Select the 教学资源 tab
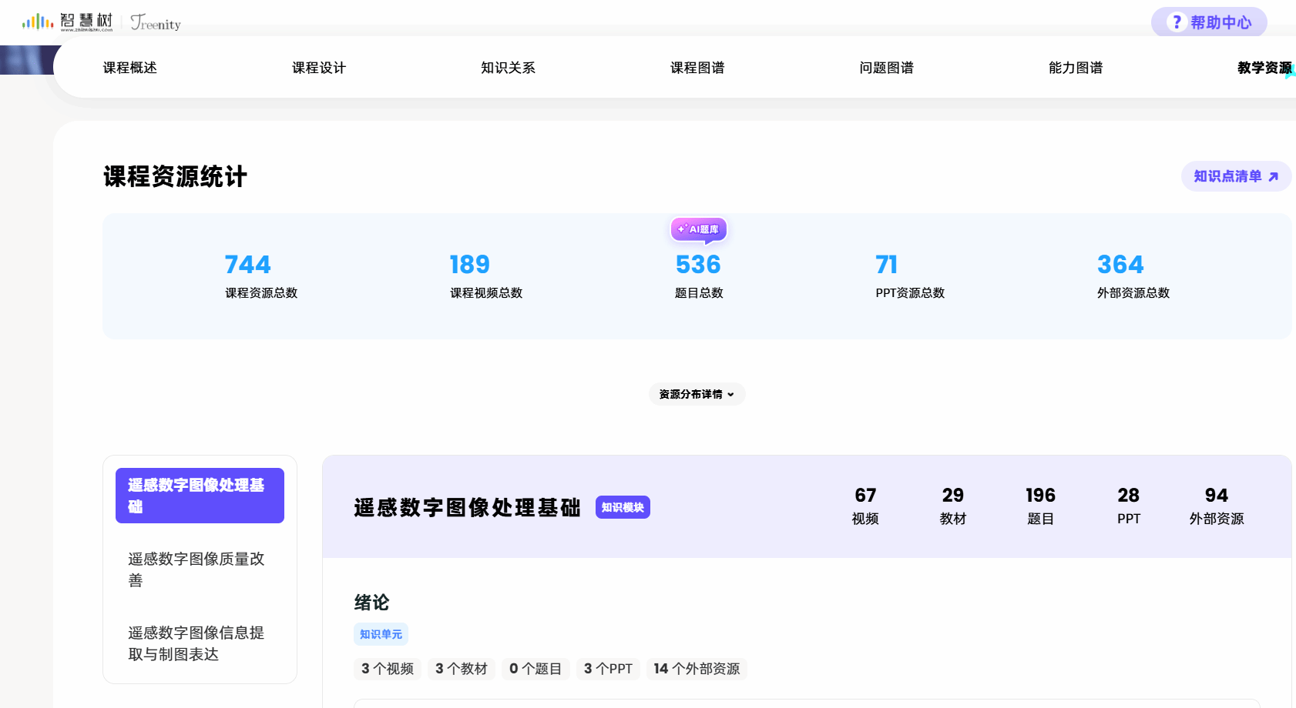 pos(1264,68)
